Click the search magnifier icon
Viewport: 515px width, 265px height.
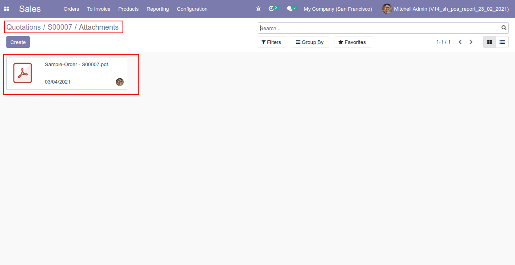tap(504, 28)
